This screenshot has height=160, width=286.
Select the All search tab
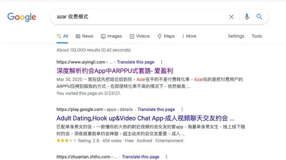pyautogui.click(x=63, y=36)
